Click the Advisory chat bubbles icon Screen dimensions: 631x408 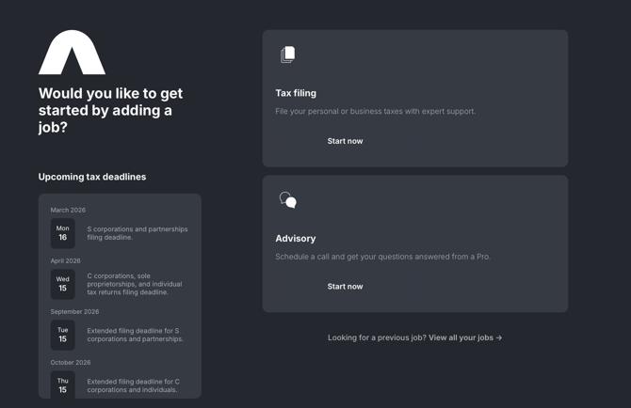coord(288,200)
